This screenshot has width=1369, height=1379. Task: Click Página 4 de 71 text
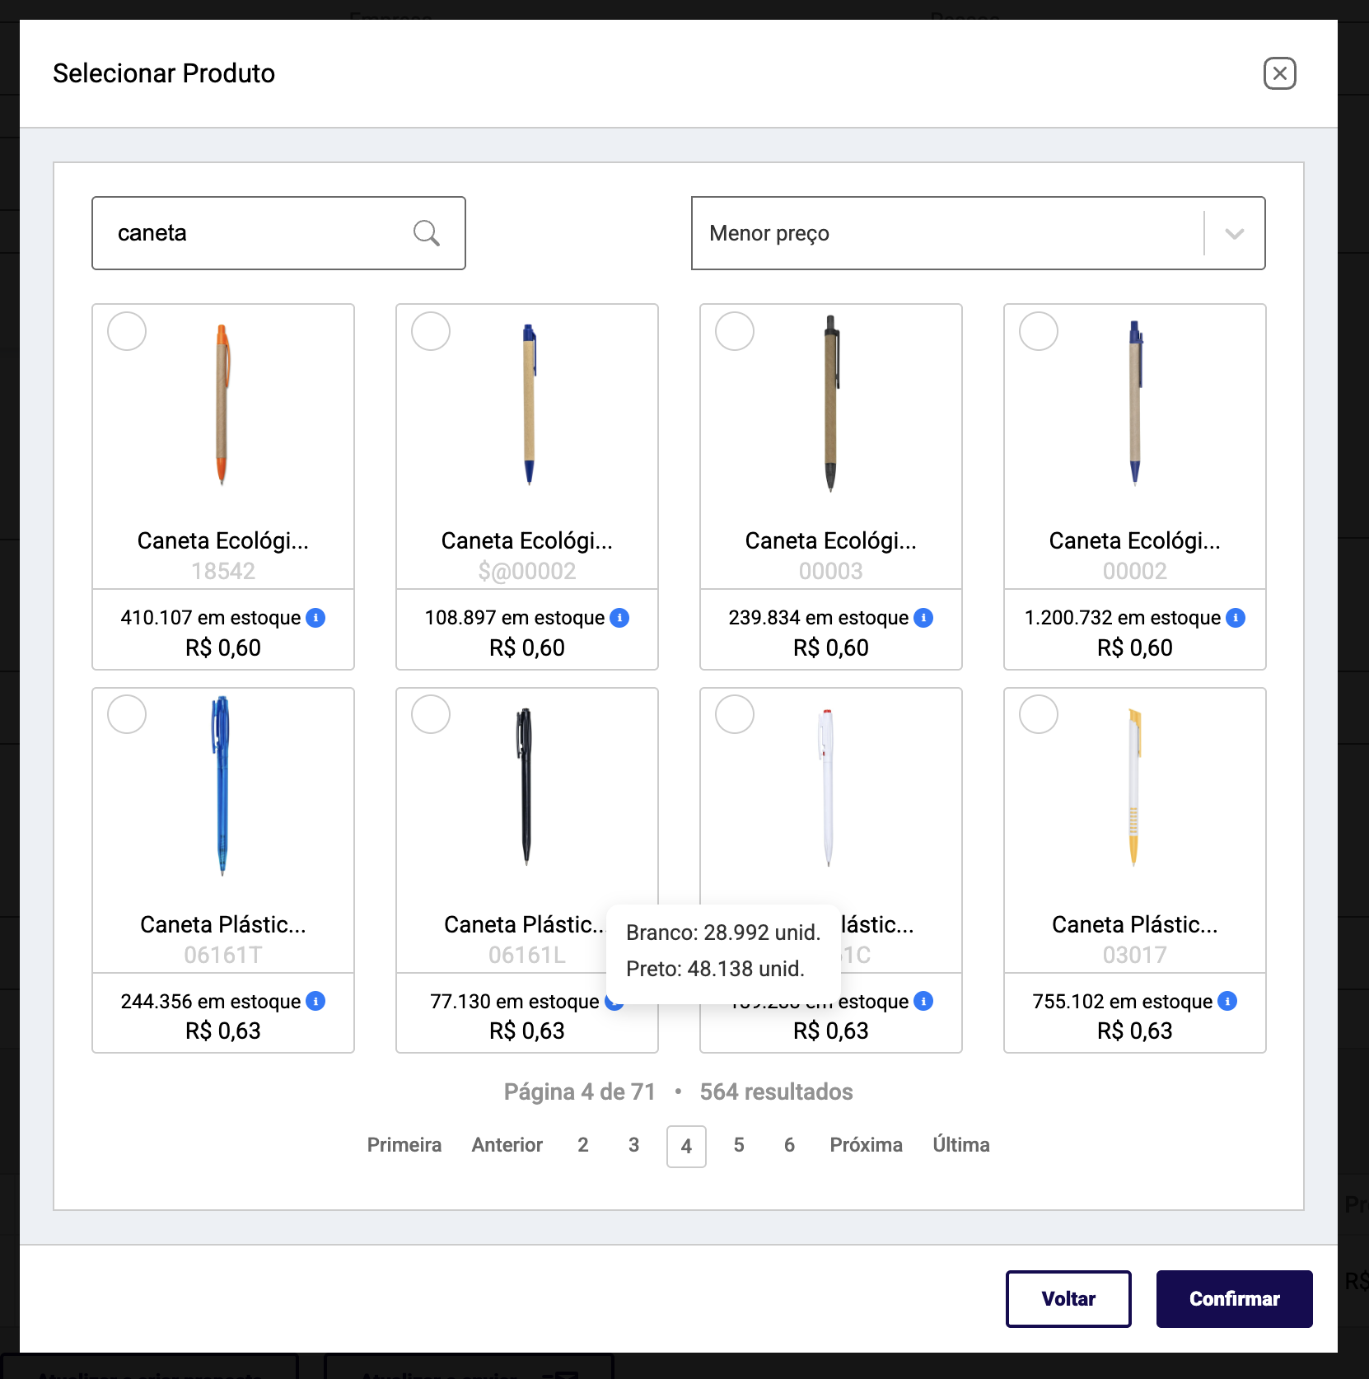click(580, 1092)
